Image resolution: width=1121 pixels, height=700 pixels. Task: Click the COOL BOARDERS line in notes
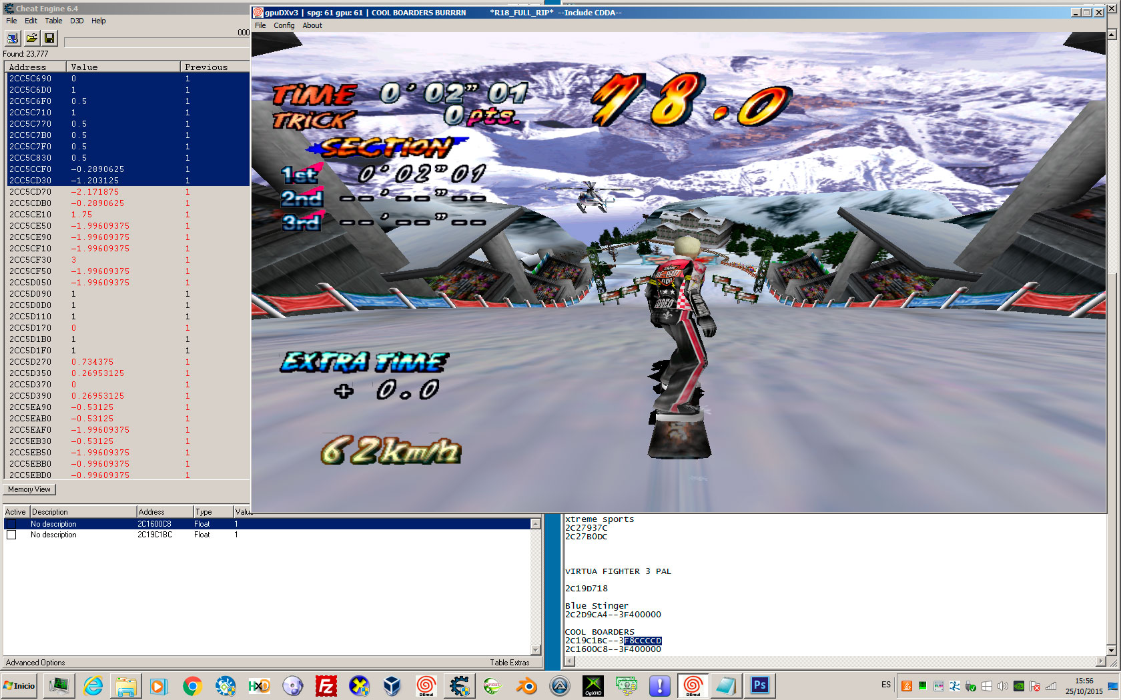coord(600,632)
